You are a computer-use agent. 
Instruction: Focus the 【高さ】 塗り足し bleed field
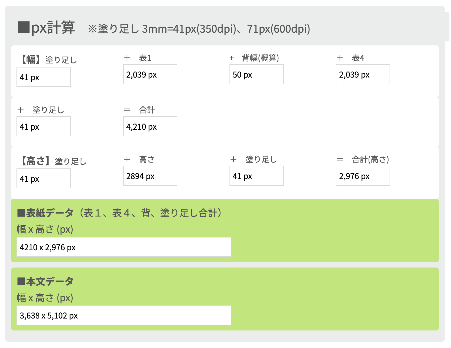(44, 179)
